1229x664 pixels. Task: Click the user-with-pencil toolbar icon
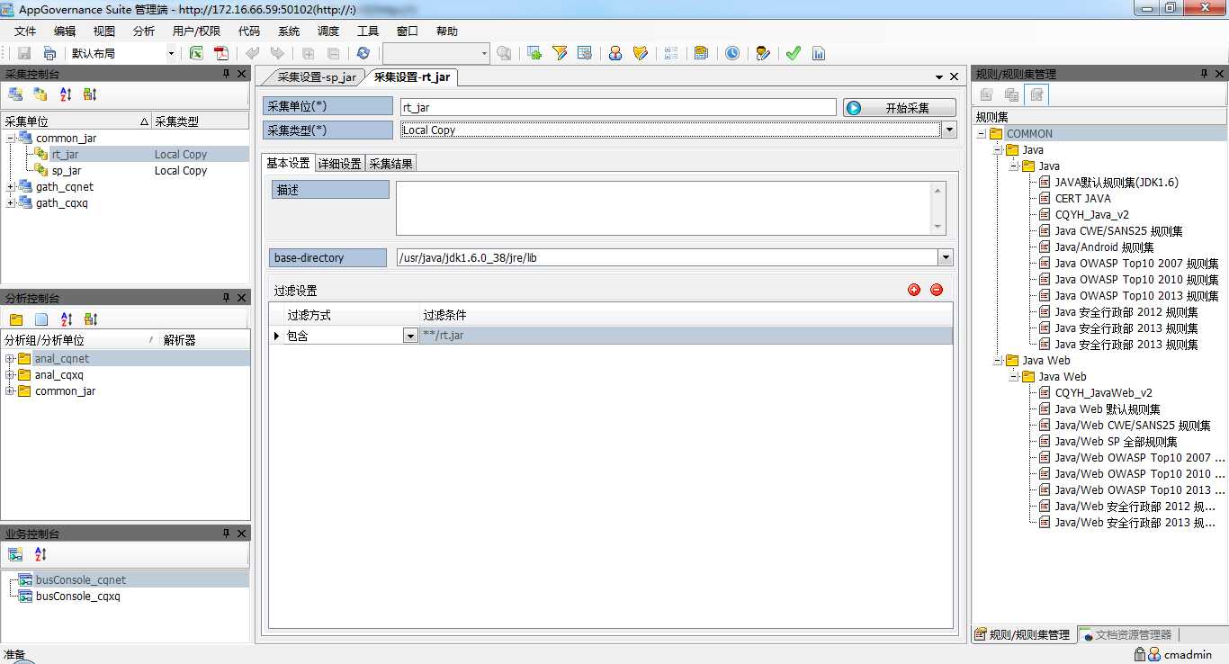tap(763, 54)
